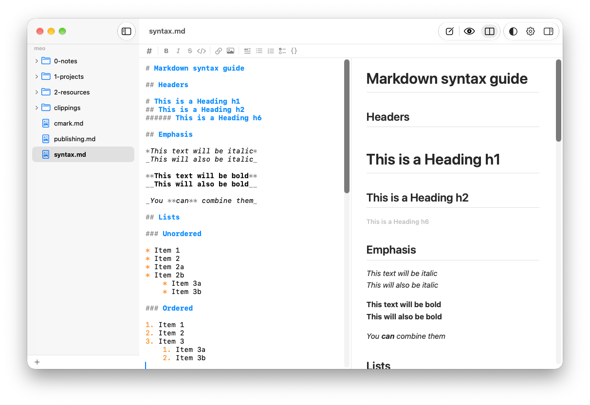
Task: Click the heading hash toolbar icon
Action: coord(149,51)
